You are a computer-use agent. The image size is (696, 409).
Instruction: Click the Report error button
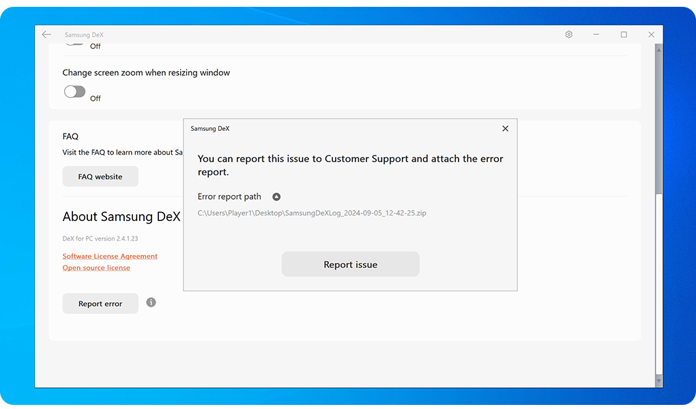point(100,303)
